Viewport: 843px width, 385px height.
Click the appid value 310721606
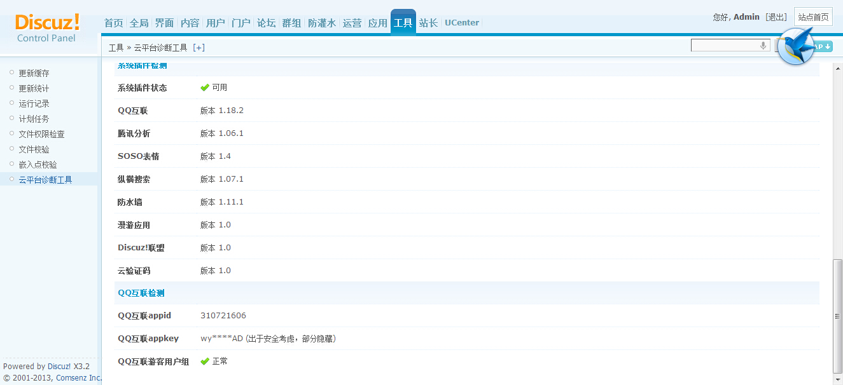pos(223,316)
